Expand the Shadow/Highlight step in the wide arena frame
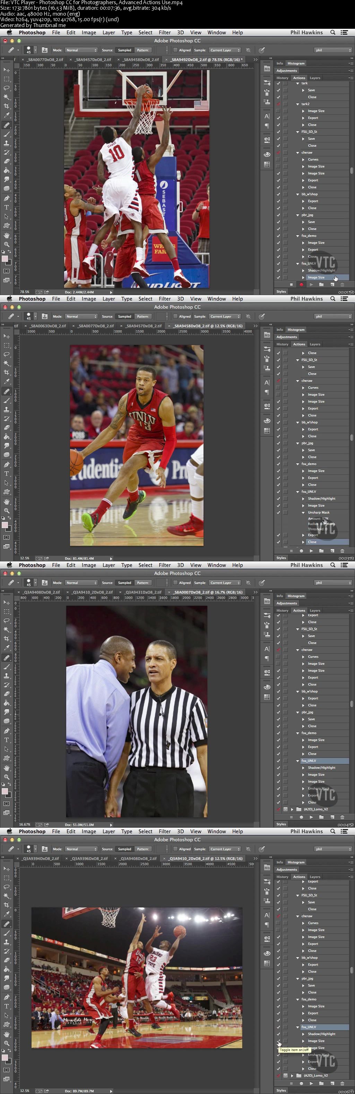 [x=303, y=1034]
